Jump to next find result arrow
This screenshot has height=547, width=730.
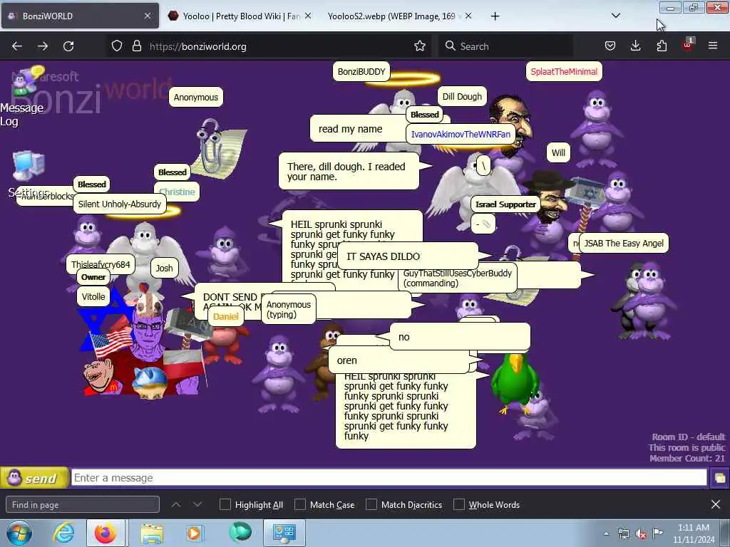click(x=197, y=505)
